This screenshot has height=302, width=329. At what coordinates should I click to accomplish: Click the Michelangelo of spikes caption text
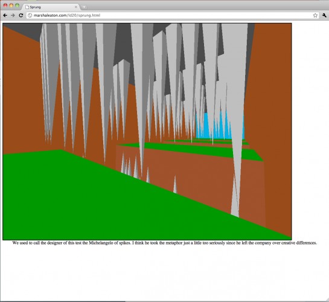point(164,243)
